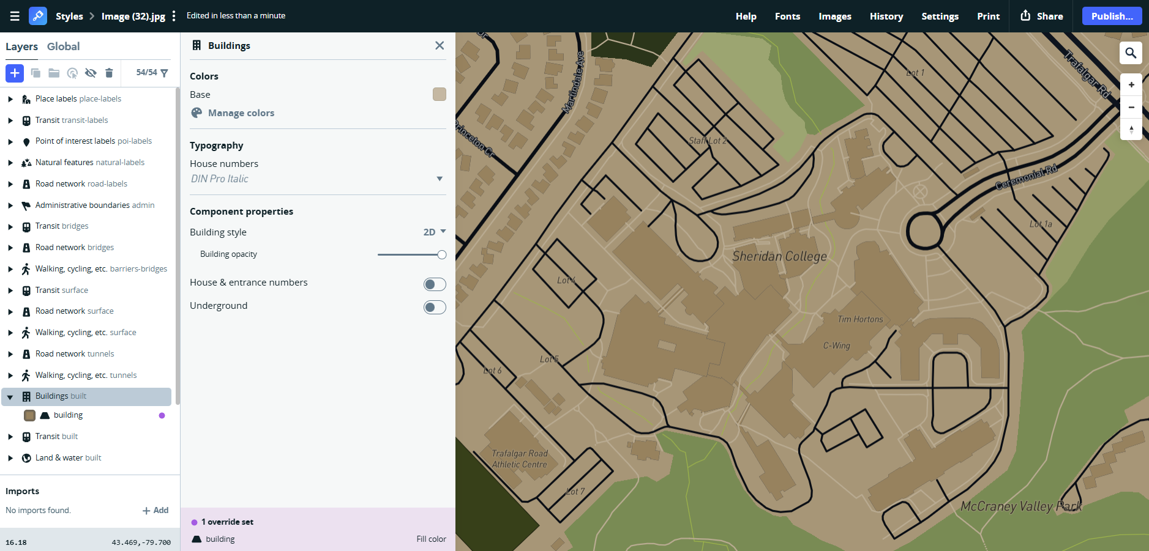
Task: Enable House & entrance numbers
Action: (435, 284)
